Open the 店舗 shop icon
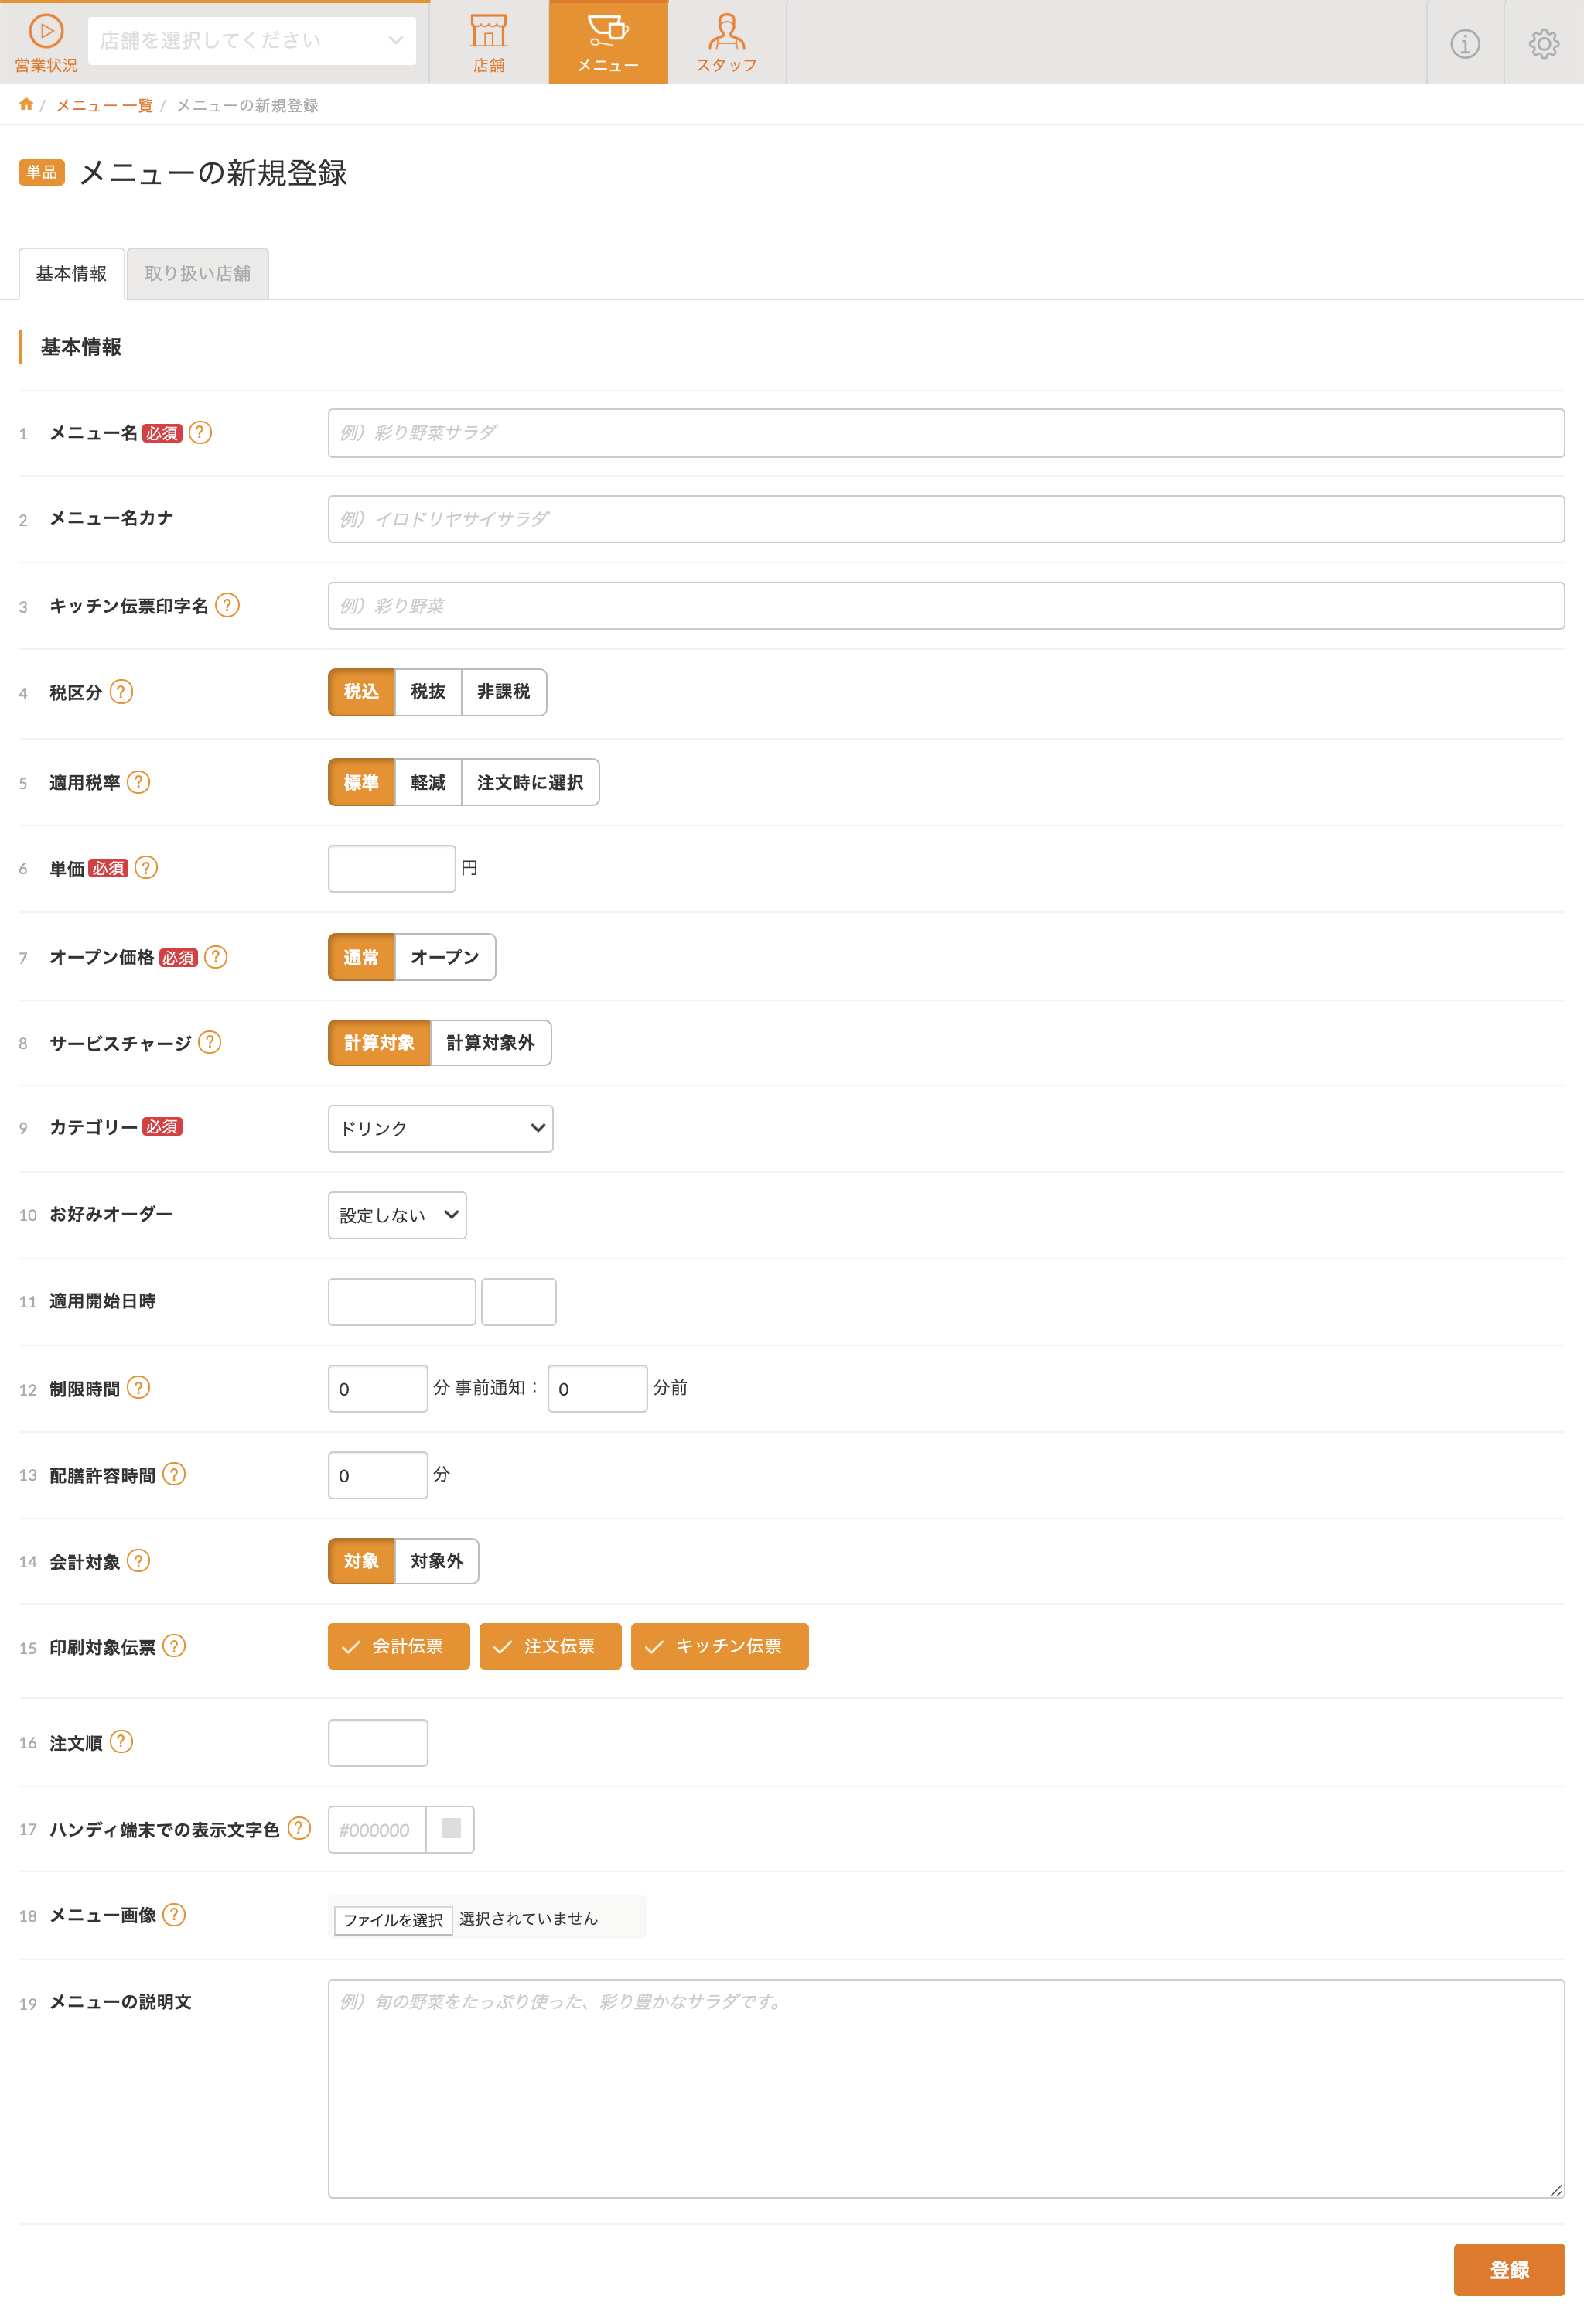The width and height of the screenshot is (1584, 2324). (x=488, y=31)
